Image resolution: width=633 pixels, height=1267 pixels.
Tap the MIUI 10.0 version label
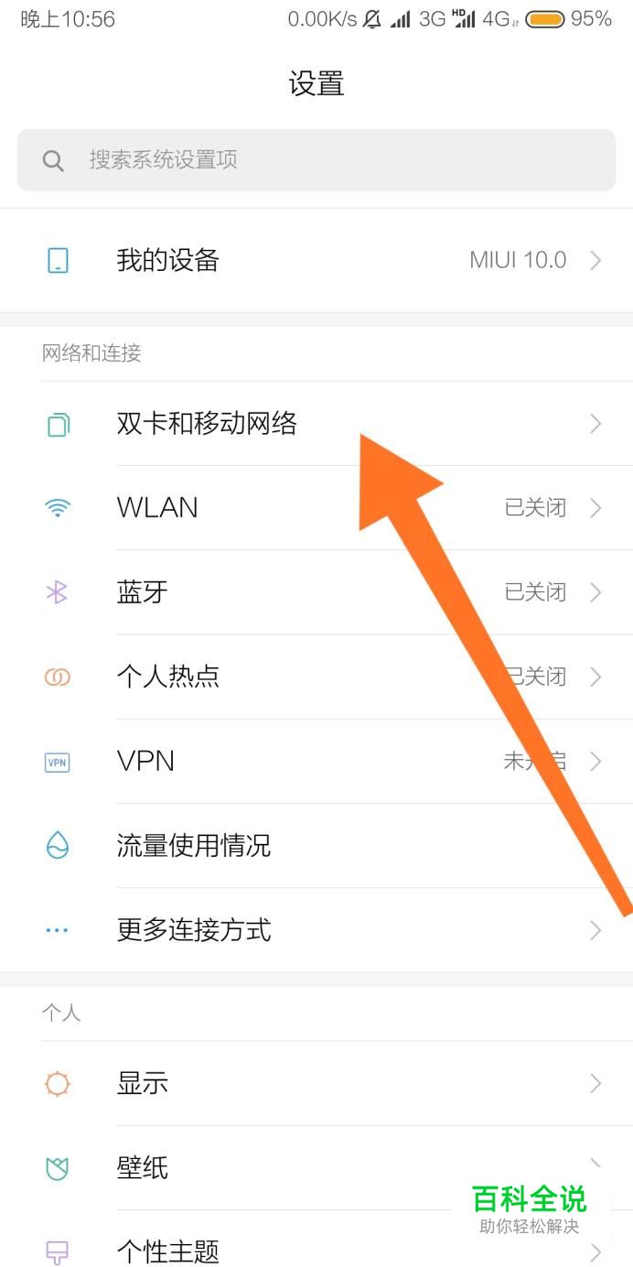point(518,261)
